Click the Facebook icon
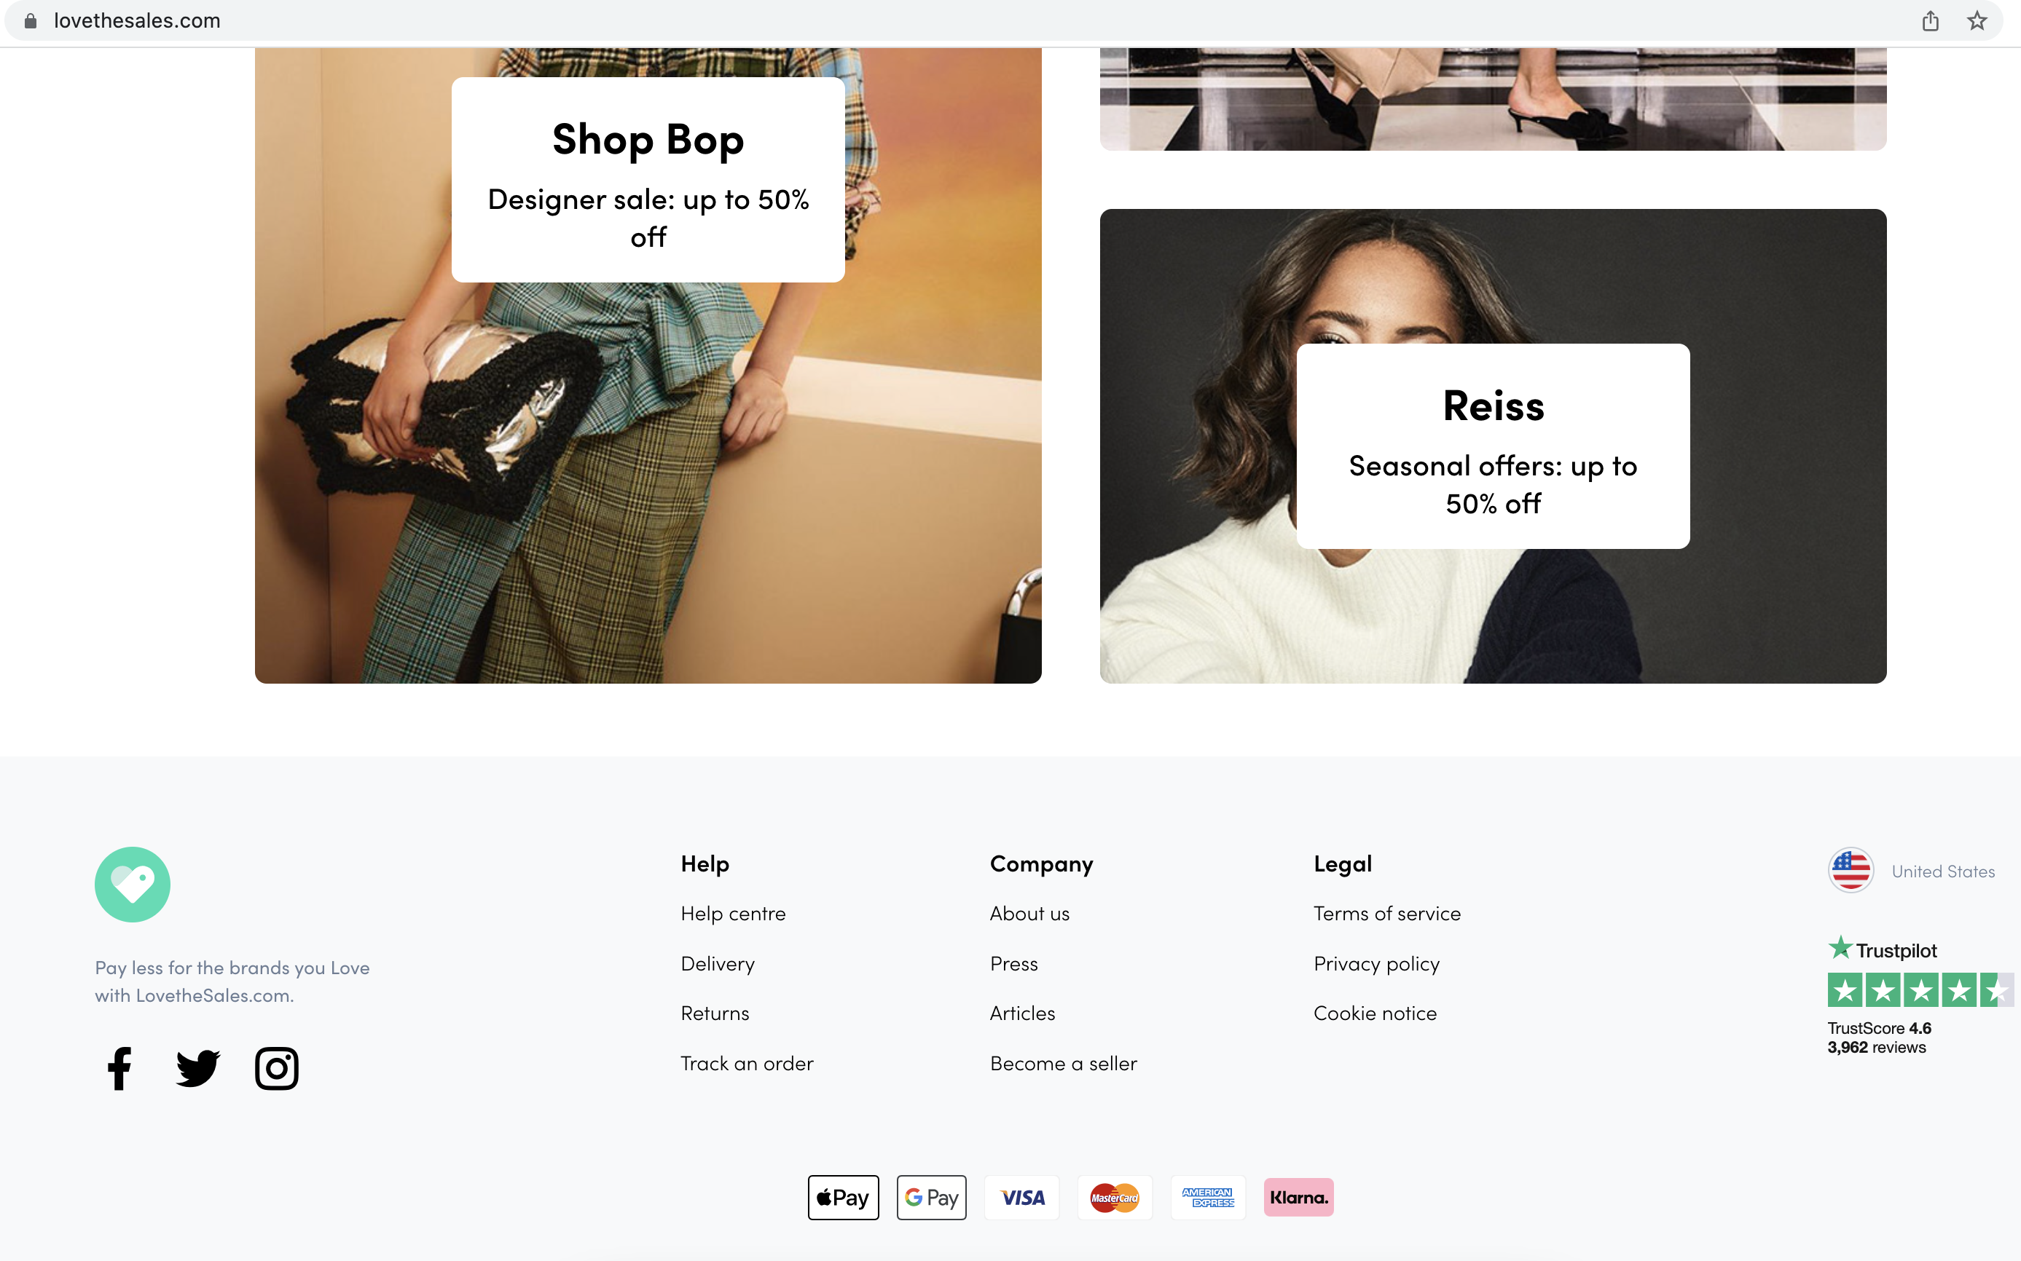 click(118, 1068)
